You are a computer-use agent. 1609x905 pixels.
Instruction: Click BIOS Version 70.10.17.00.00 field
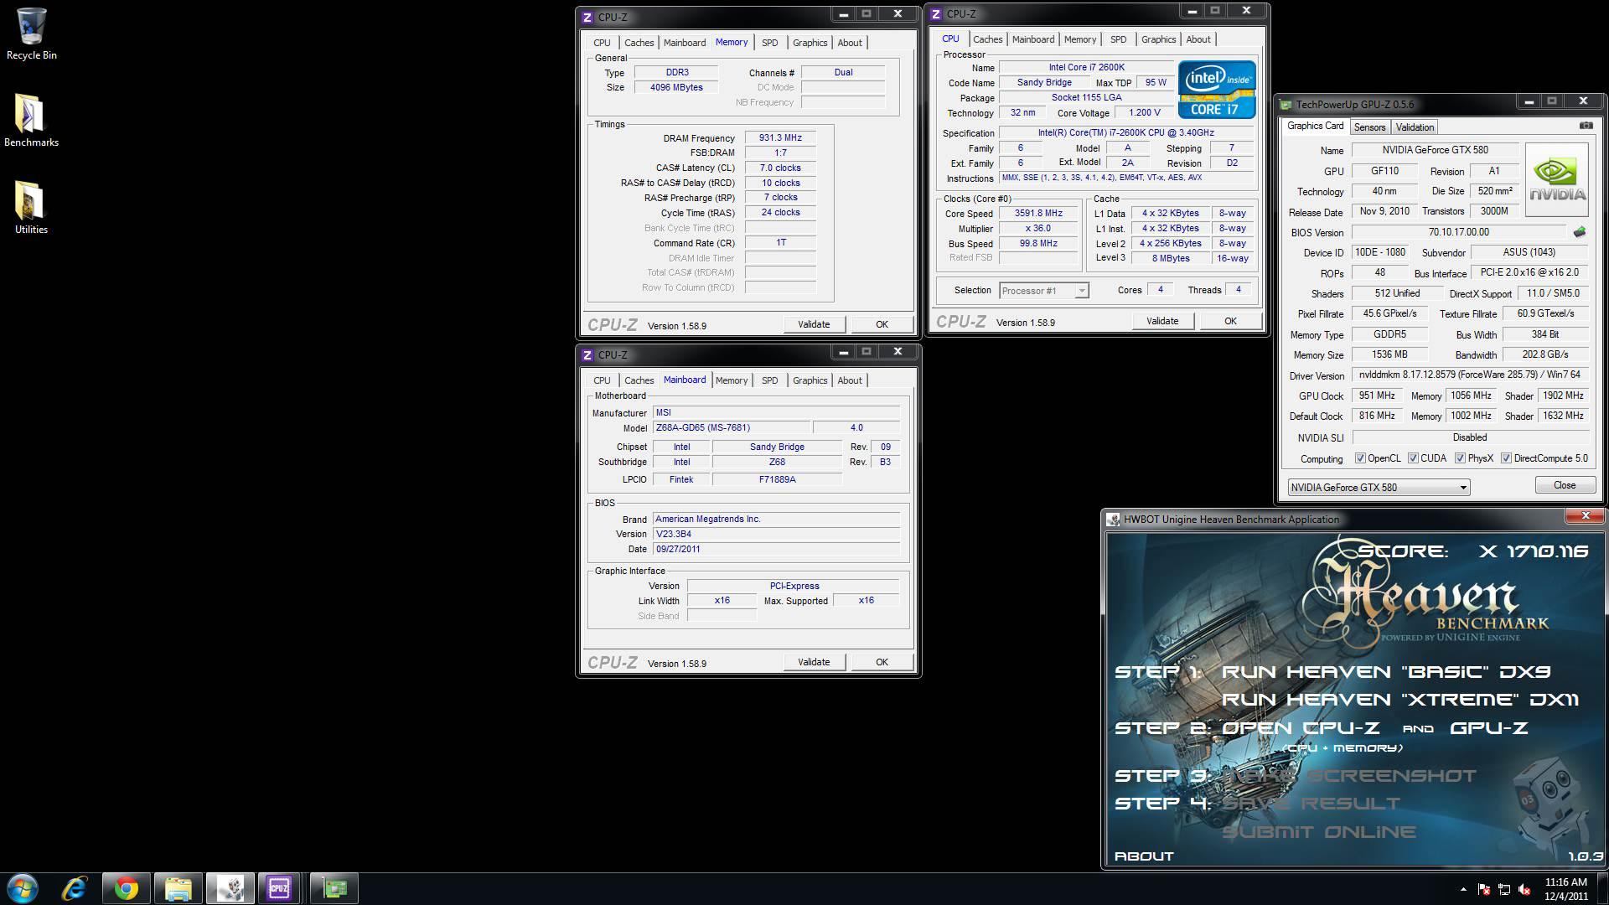pos(1459,232)
